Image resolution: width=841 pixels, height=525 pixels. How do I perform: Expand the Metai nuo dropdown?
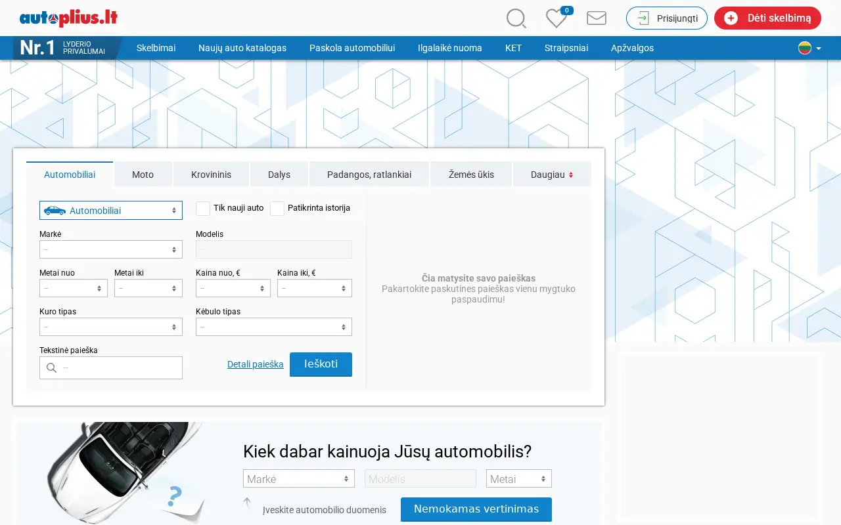[x=74, y=288]
